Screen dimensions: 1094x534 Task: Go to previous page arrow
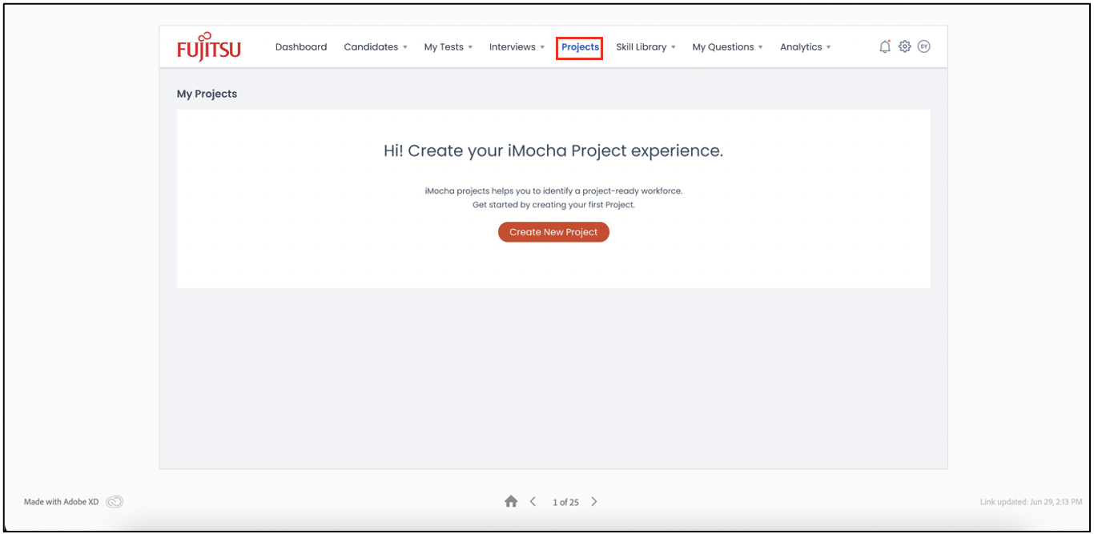[533, 501]
